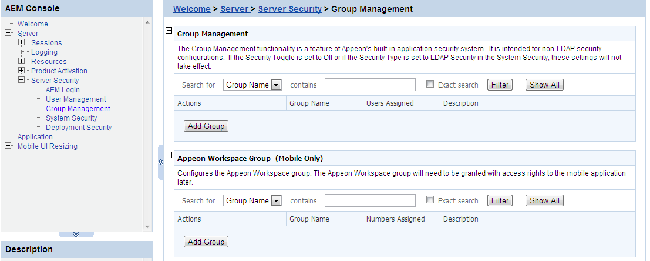The width and height of the screenshot is (650, 261).
Task: Open Welcome in the tree
Action: pos(33,24)
